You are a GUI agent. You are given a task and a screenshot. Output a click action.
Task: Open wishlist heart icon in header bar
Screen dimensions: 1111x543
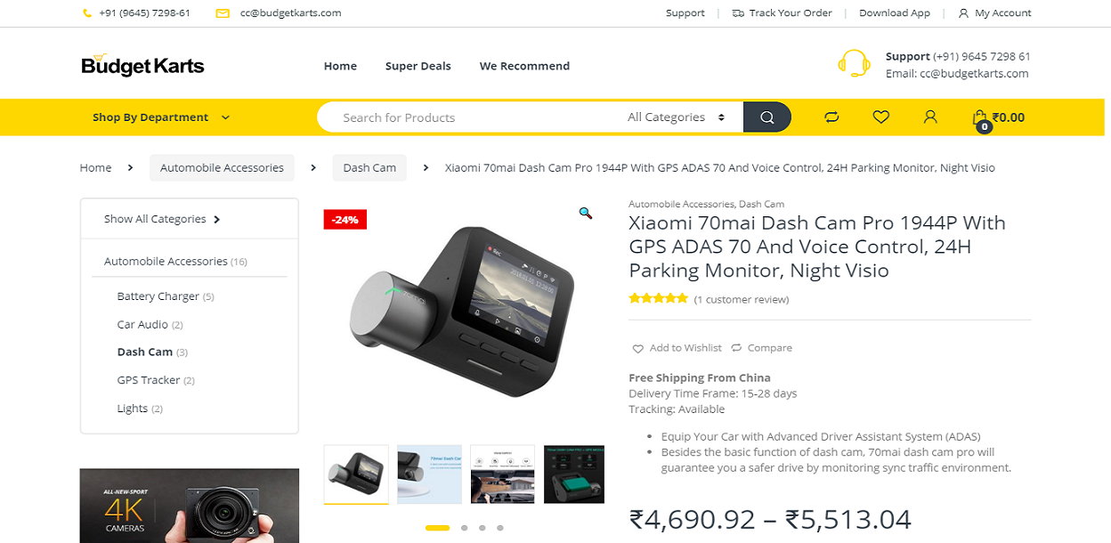pyautogui.click(x=880, y=117)
